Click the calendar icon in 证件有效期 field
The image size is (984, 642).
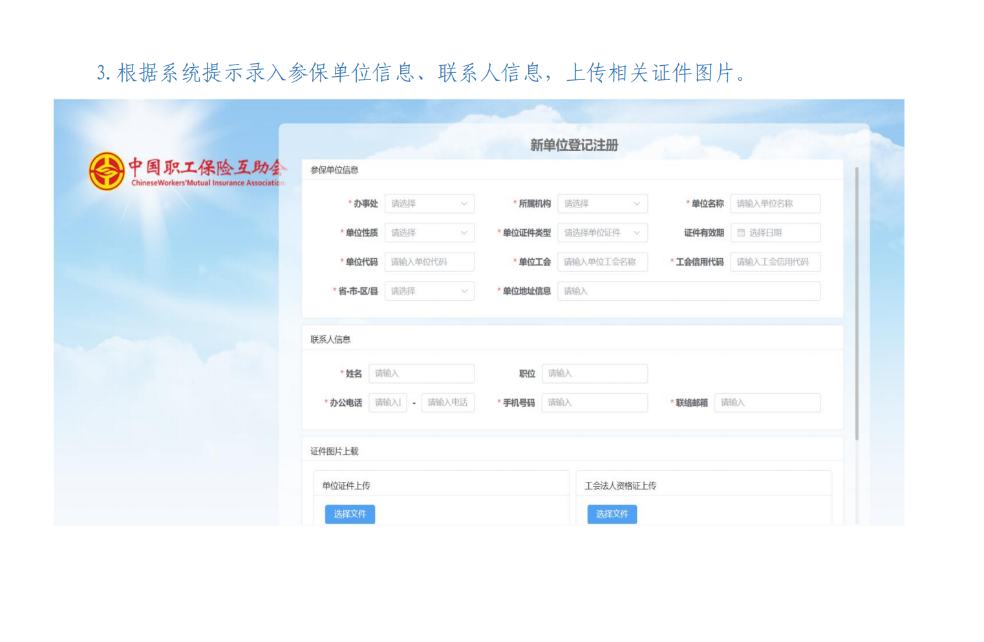[x=741, y=233]
